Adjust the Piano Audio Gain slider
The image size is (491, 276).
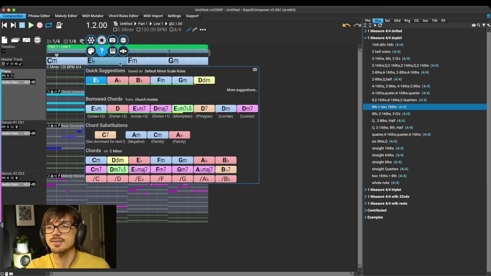(18, 82)
